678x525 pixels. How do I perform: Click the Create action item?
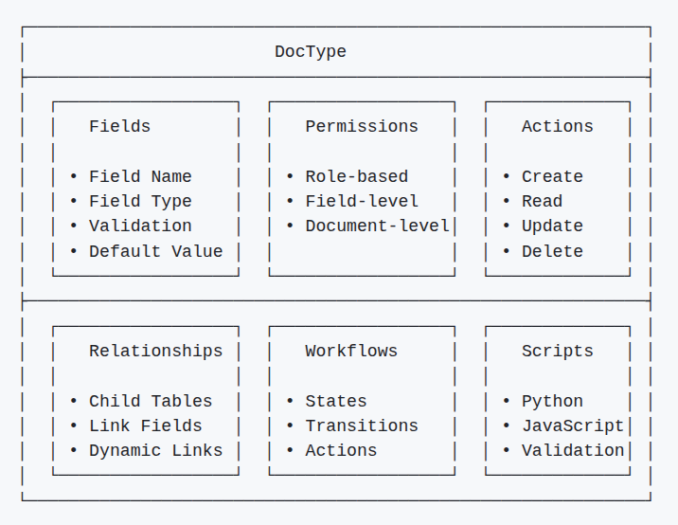point(552,176)
